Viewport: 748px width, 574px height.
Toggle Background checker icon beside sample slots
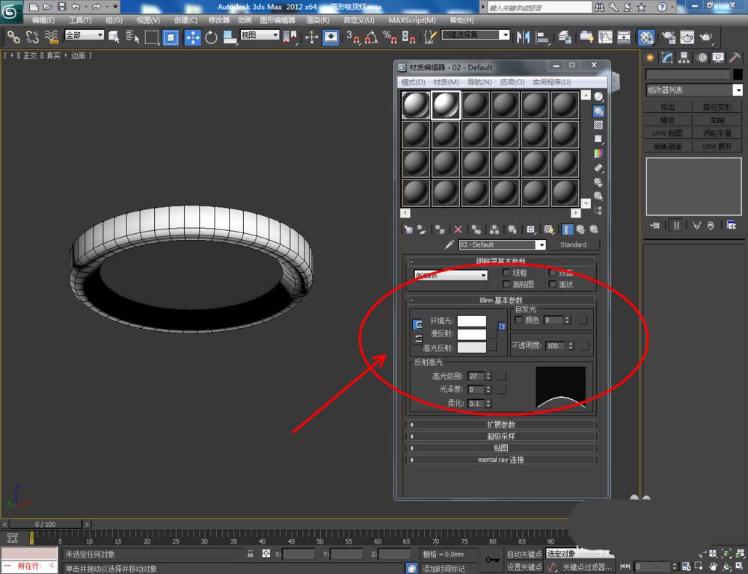pos(598,125)
